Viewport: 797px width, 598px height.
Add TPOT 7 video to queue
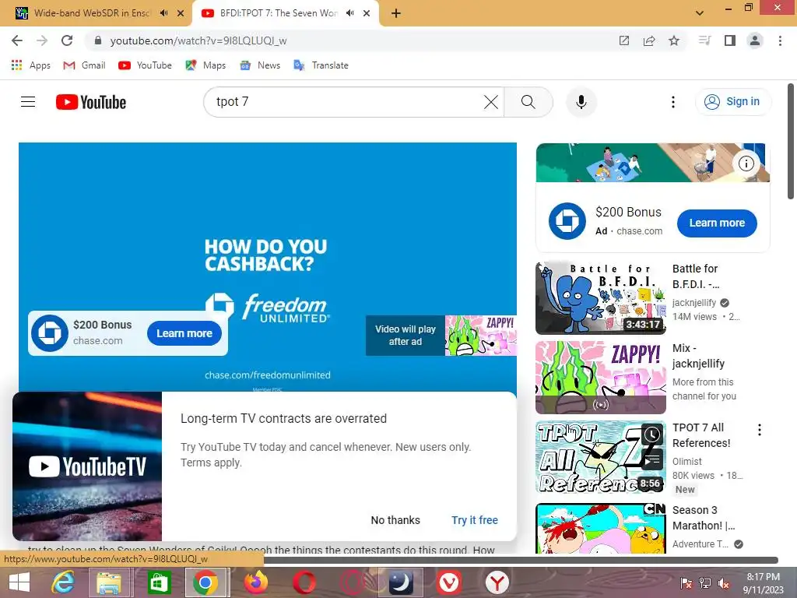click(x=651, y=460)
